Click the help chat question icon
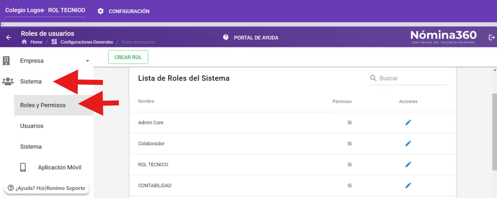497x198 pixels. tap(11, 188)
